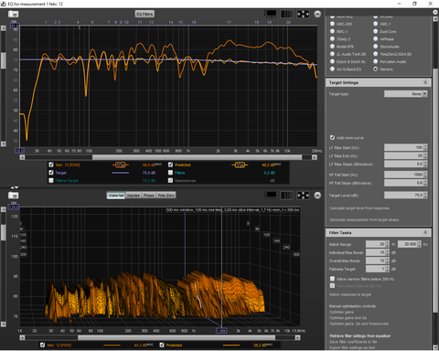439x351 pixels.
Task: Adjust Individual Max Boost spinner
Action: (x=388, y=252)
